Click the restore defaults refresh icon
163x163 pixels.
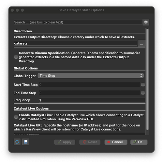coord(17,142)
